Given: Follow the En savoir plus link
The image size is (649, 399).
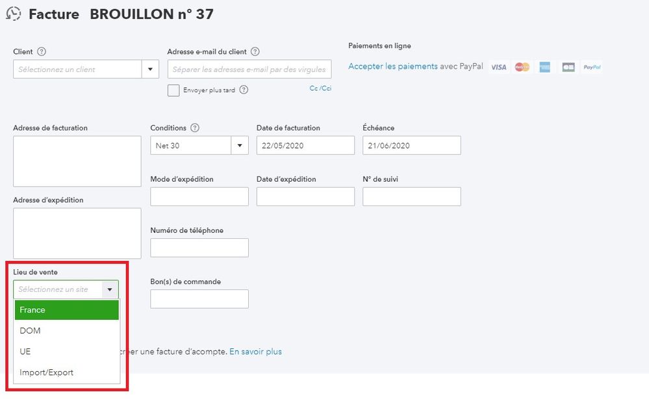Looking at the screenshot, I should (x=255, y=352).
